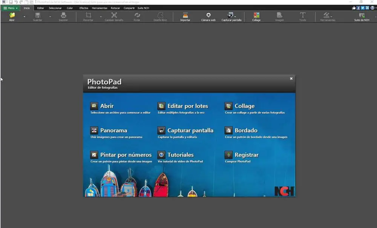Switch to the Compartir tab

click(129, 8)
